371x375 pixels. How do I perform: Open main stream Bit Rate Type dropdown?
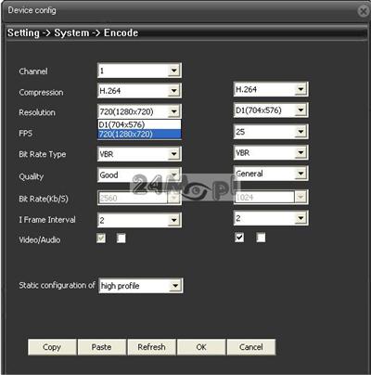coord(139,154)
